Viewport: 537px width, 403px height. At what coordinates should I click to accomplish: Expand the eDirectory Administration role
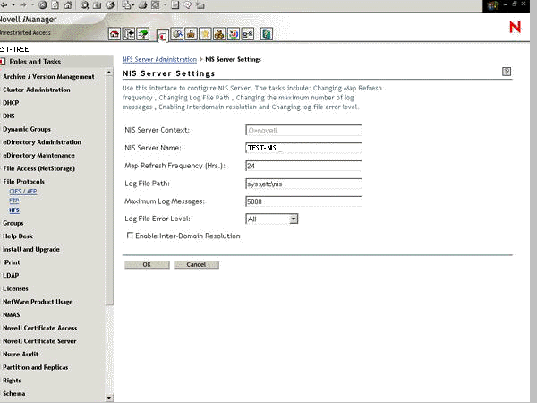42,142
